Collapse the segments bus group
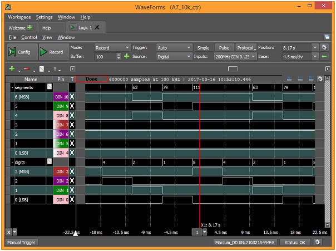 click(12, 88)
